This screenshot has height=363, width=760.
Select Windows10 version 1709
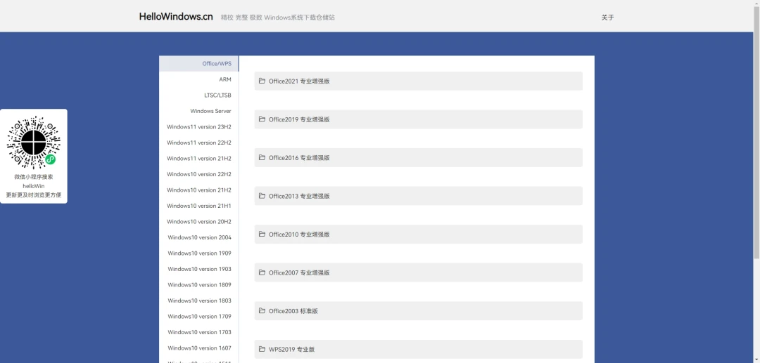pos(198,316)
